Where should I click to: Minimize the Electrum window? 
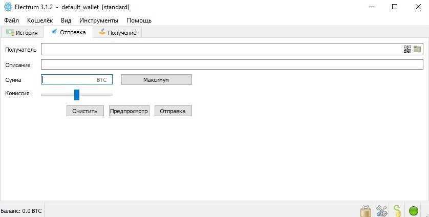pos(371,7)
